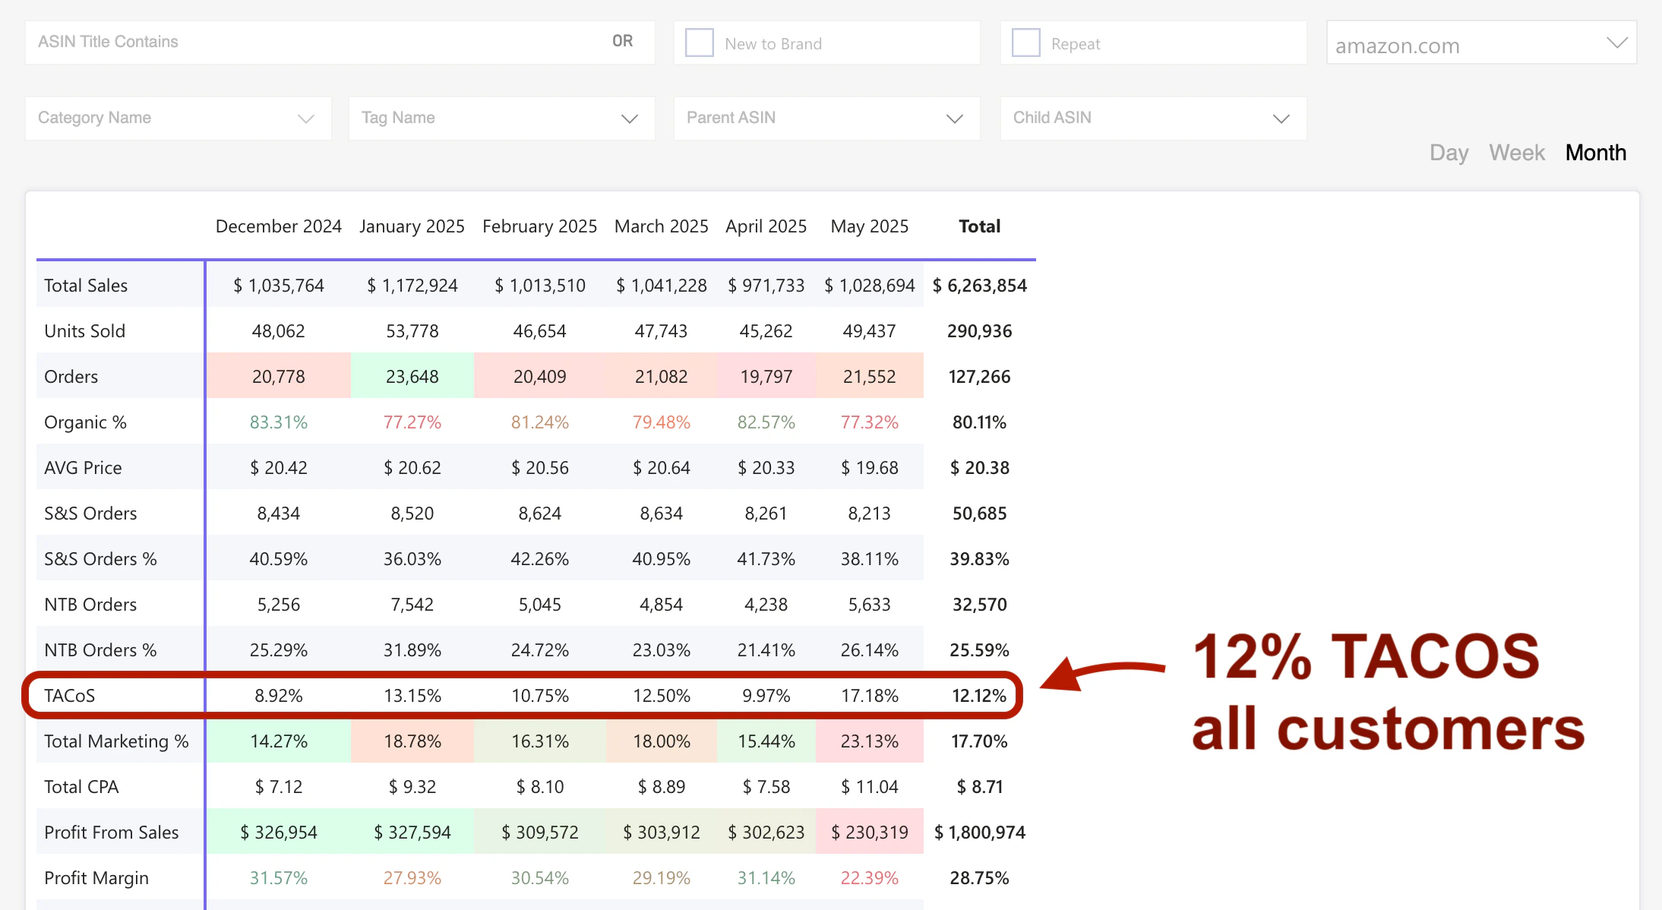Screen dimensions: 1662x910
Task: Select the AVG Price row label
Action: point(83,468)
